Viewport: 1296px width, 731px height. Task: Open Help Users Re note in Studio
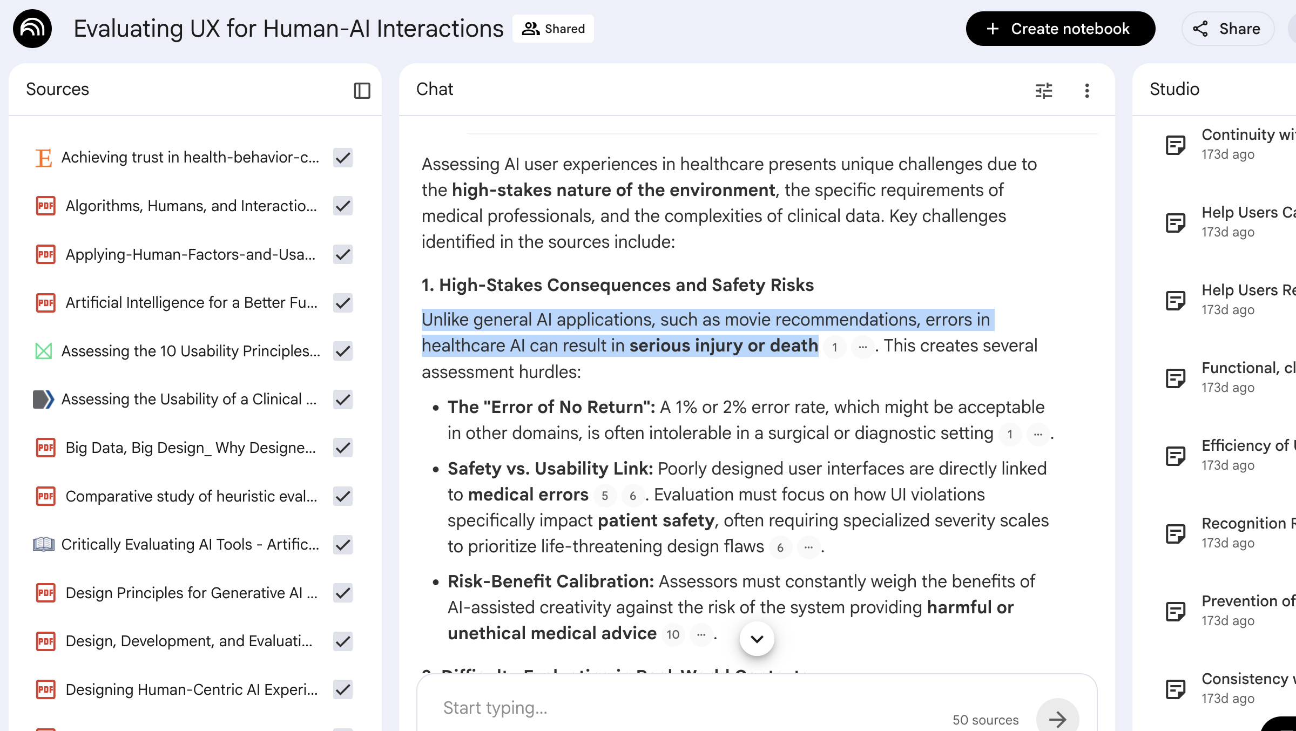[1229, 300]
